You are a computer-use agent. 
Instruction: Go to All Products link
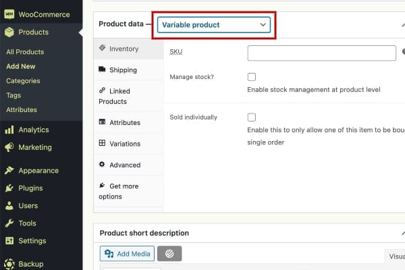coord(25,52)
